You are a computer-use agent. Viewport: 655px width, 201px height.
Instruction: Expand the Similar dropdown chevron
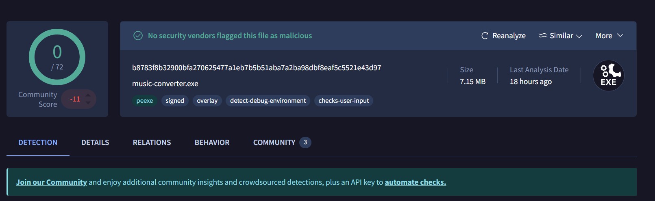[579, 36]
